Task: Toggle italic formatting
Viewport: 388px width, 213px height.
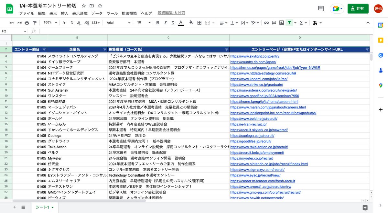Action: pos(166,23)
